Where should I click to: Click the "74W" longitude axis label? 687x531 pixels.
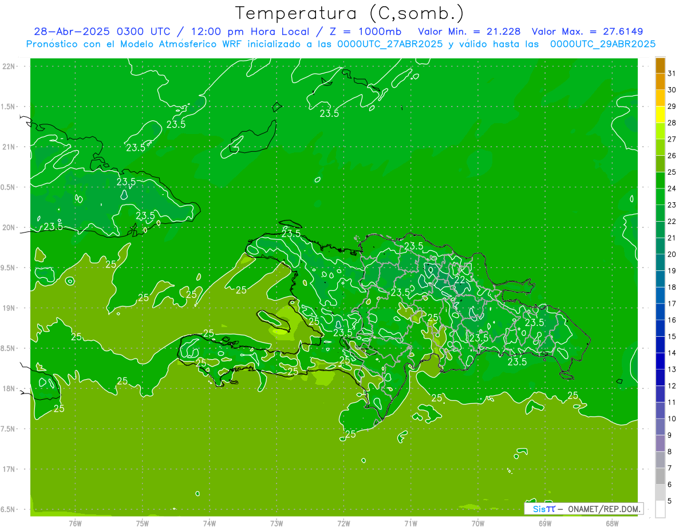210,524
